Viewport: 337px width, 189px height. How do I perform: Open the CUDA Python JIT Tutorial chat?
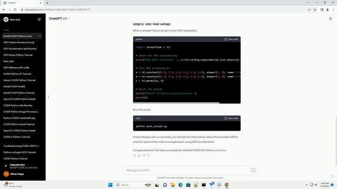click(x=17, y=74)
